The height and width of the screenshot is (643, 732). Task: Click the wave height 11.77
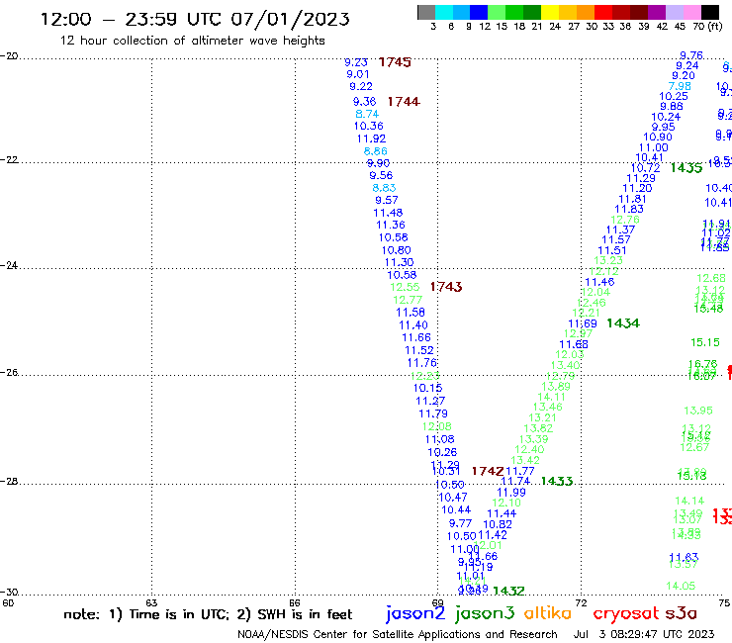(519, 471)
